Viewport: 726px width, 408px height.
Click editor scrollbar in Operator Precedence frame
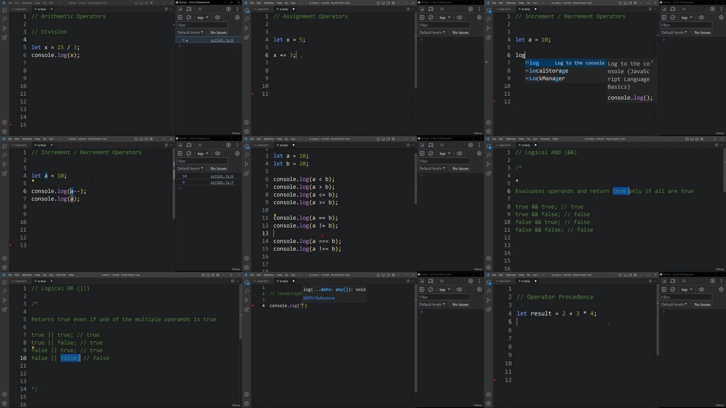pos(657,321)
